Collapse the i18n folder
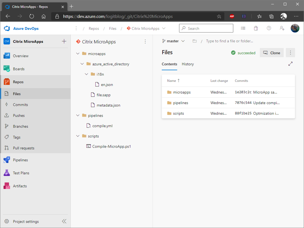This screenshot has height=228, width=304. tap(87, 74)
